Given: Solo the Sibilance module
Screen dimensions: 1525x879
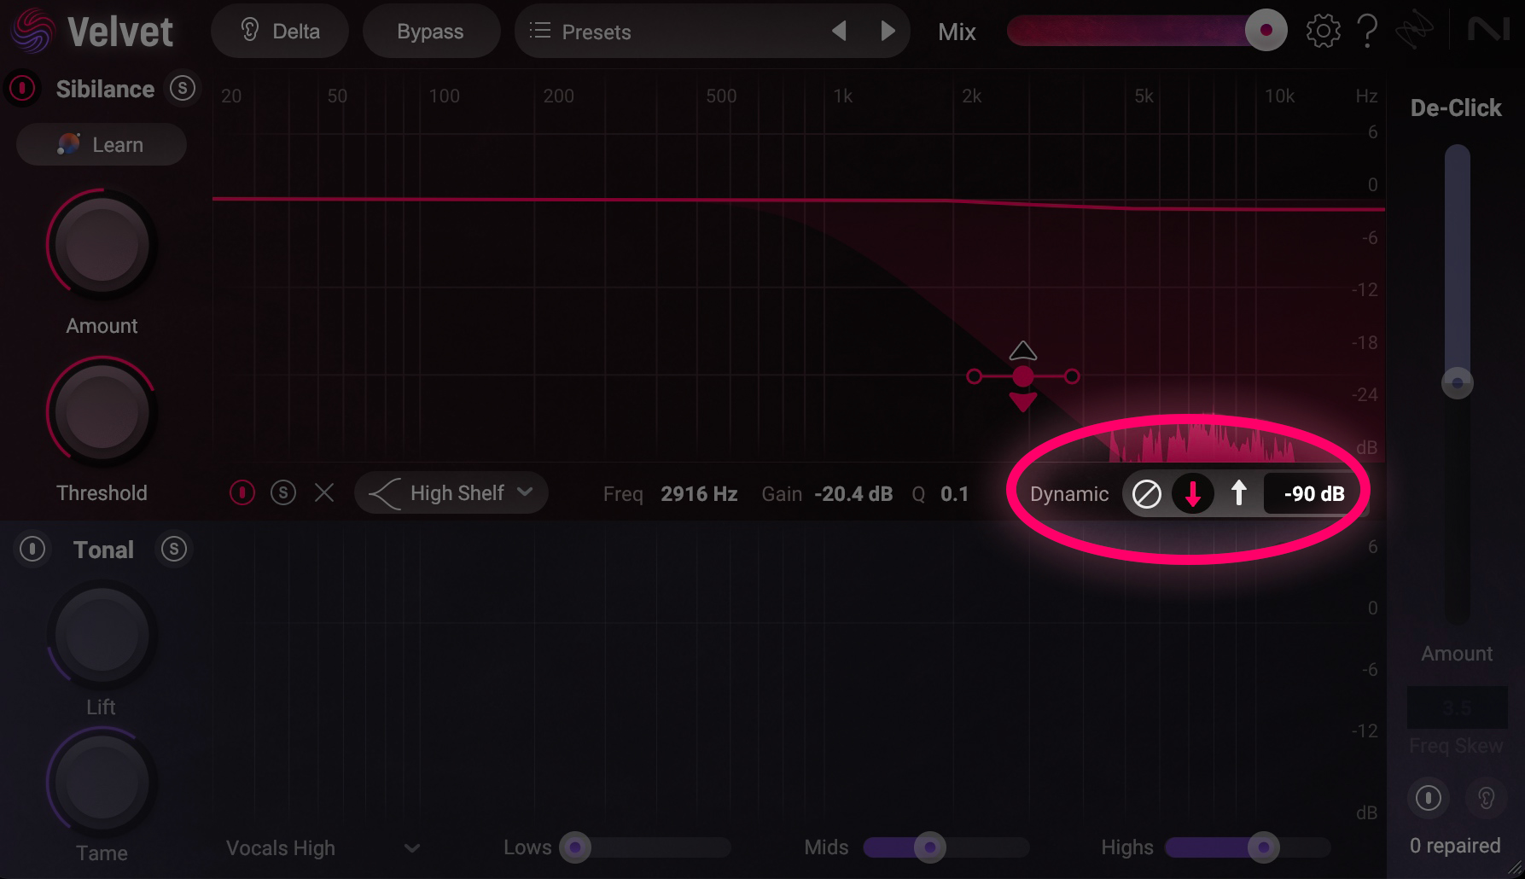Looking at the screenshot, I should pos(183,88).
